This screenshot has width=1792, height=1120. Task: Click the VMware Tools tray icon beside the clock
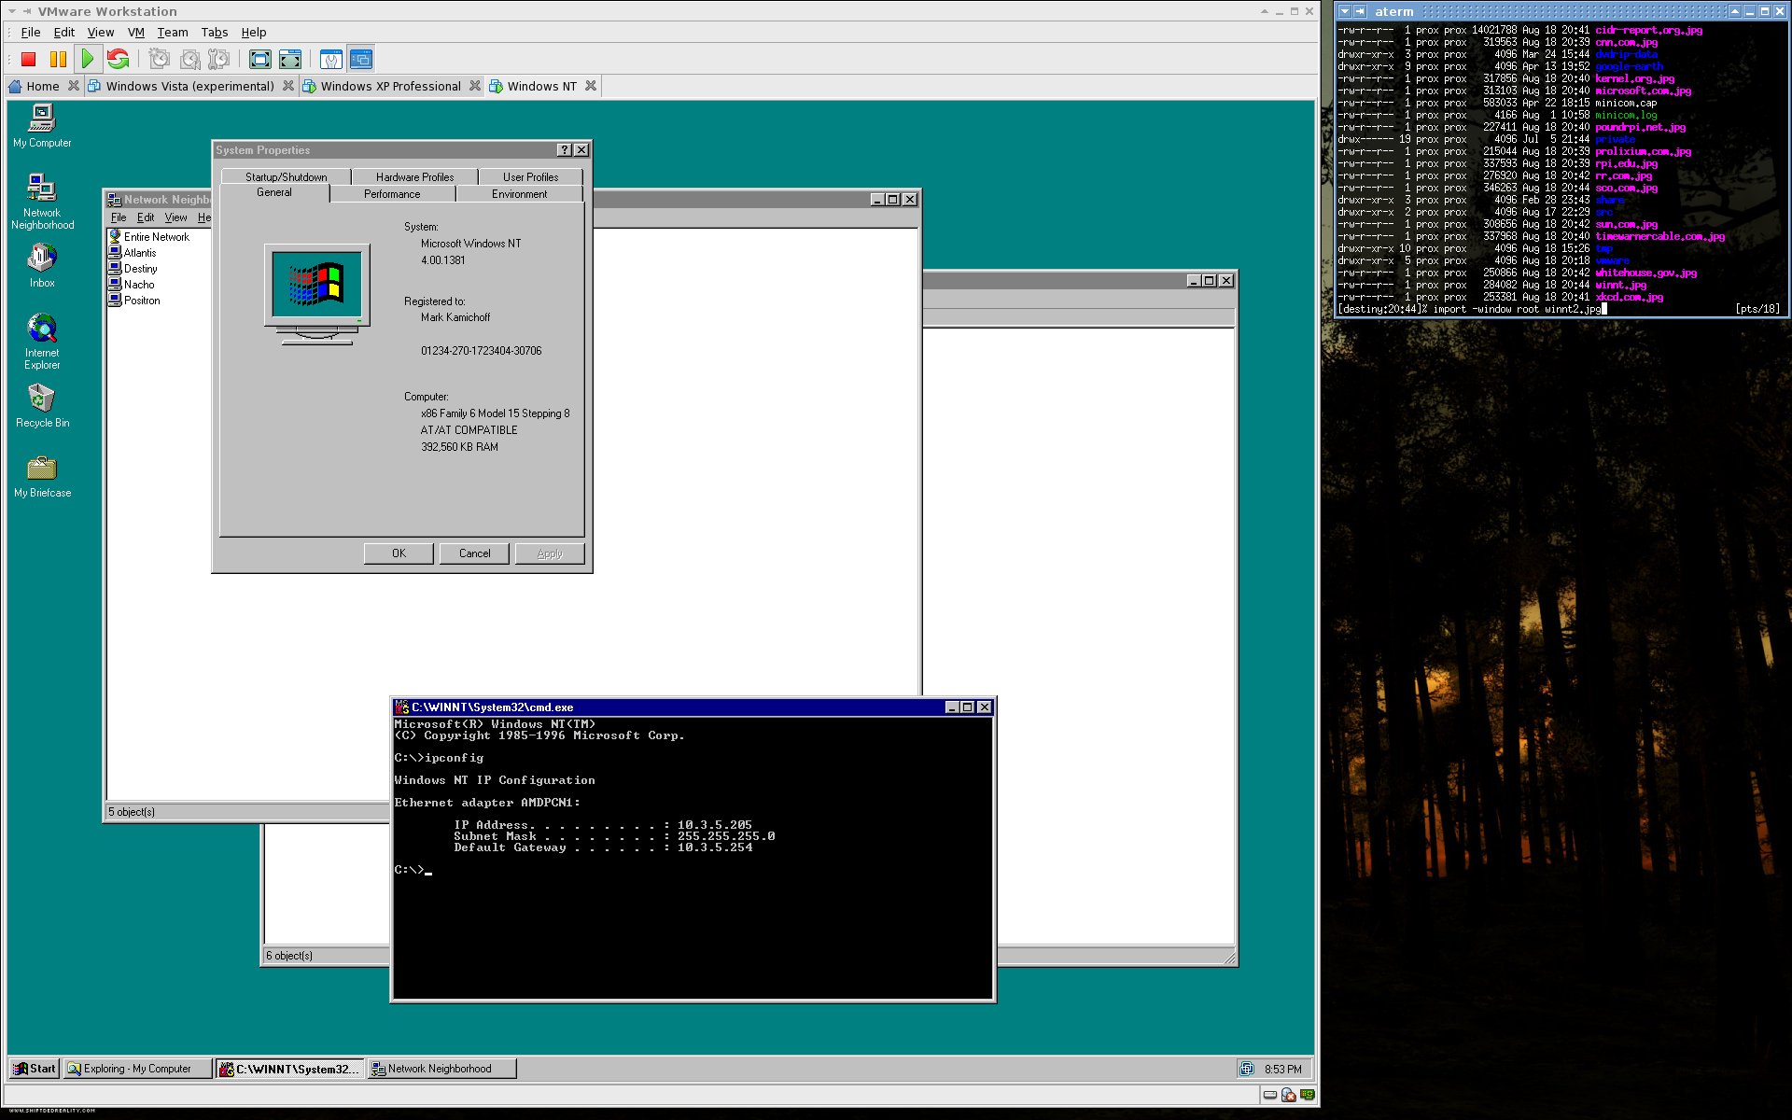coord(1247,1069)
